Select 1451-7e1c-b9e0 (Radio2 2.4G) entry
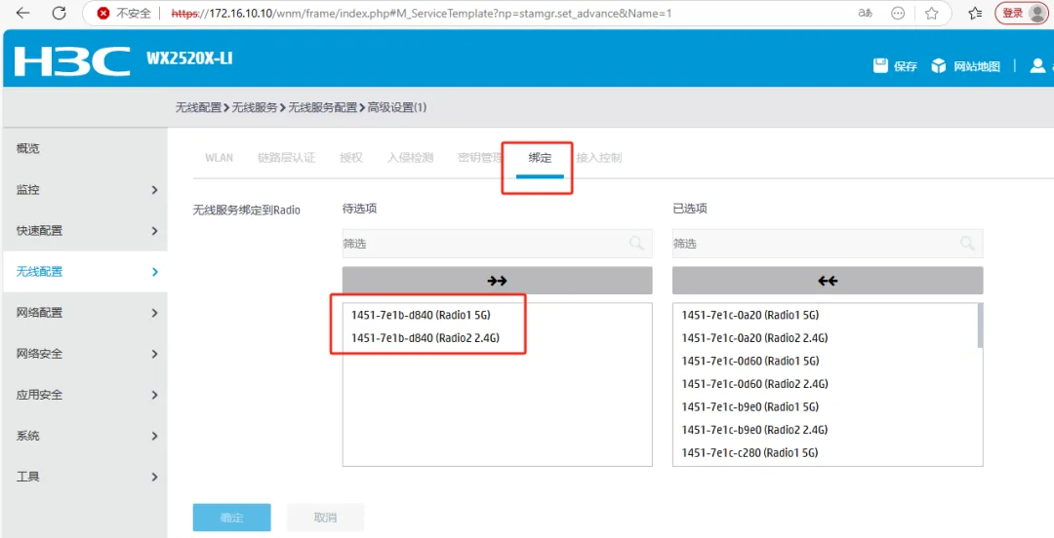Image resolution: width=1054 pixels, height=538 pixels. [754, 429]
